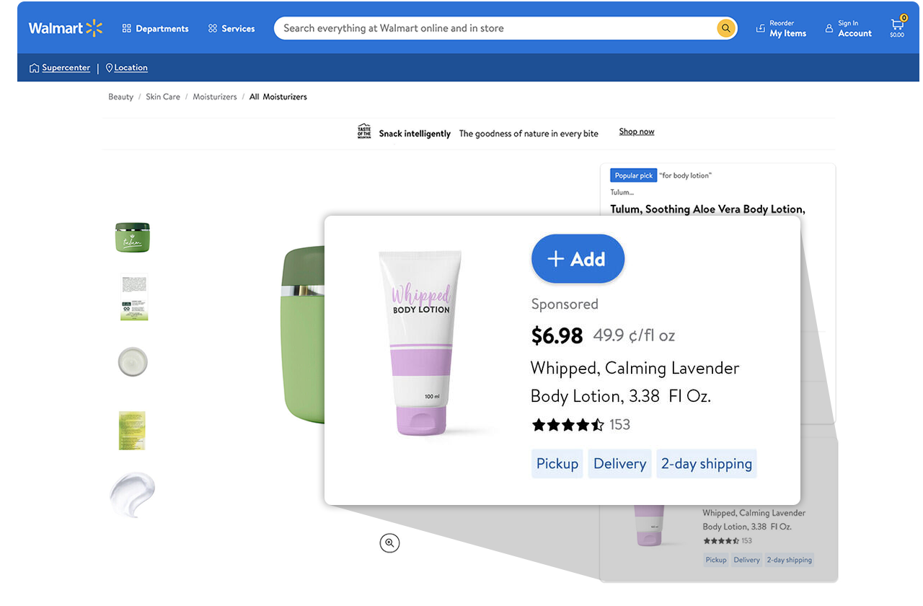Image resolution: width=923 pixels, height=606 pixels.
Task: Click the Sponsored label
Action: (565, 304)
